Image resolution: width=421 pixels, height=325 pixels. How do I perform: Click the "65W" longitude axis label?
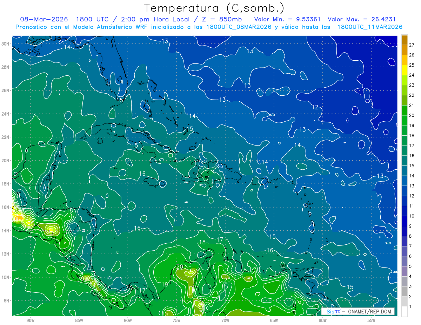274,320
